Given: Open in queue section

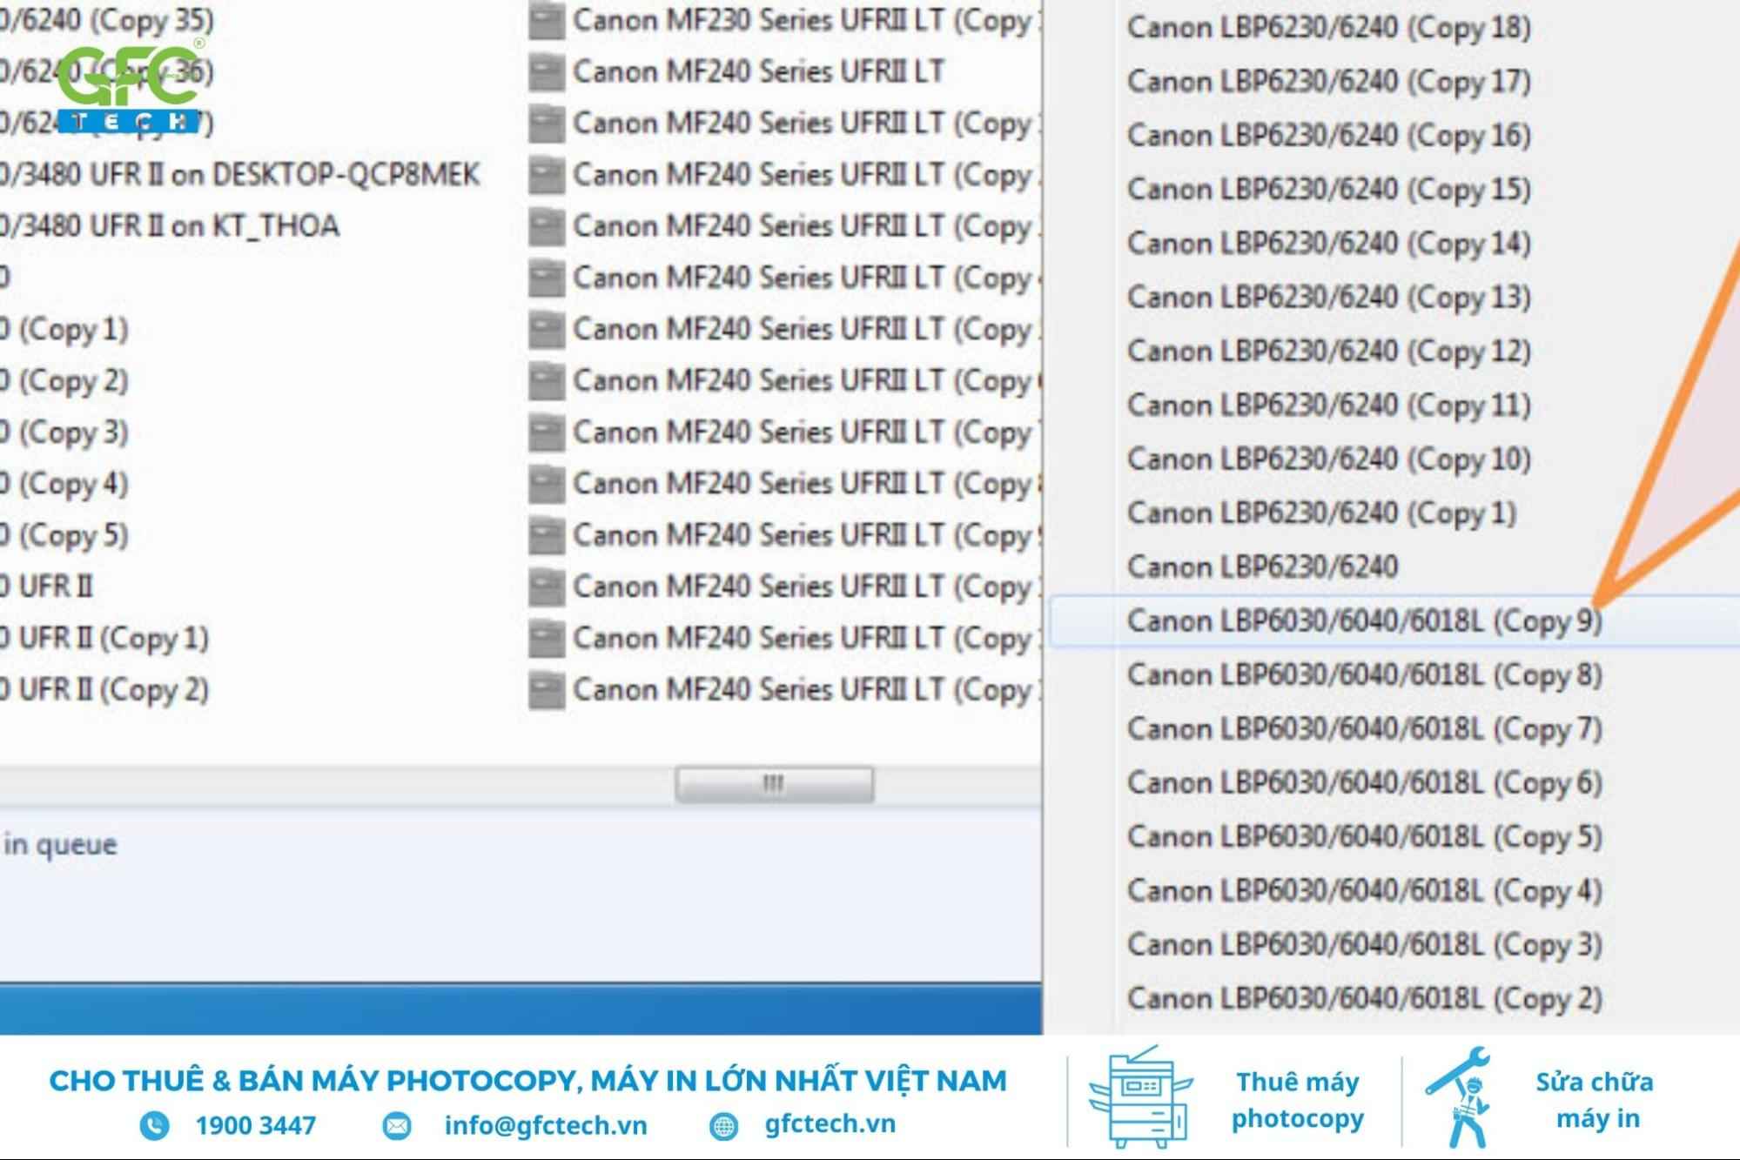Looking at the screenshot, I should point(62,844).
